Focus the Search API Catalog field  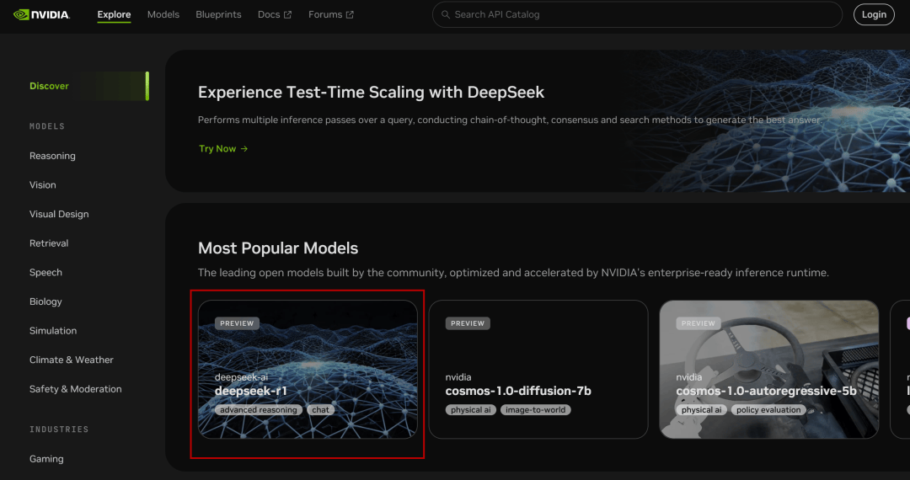[x=637, y=14]
